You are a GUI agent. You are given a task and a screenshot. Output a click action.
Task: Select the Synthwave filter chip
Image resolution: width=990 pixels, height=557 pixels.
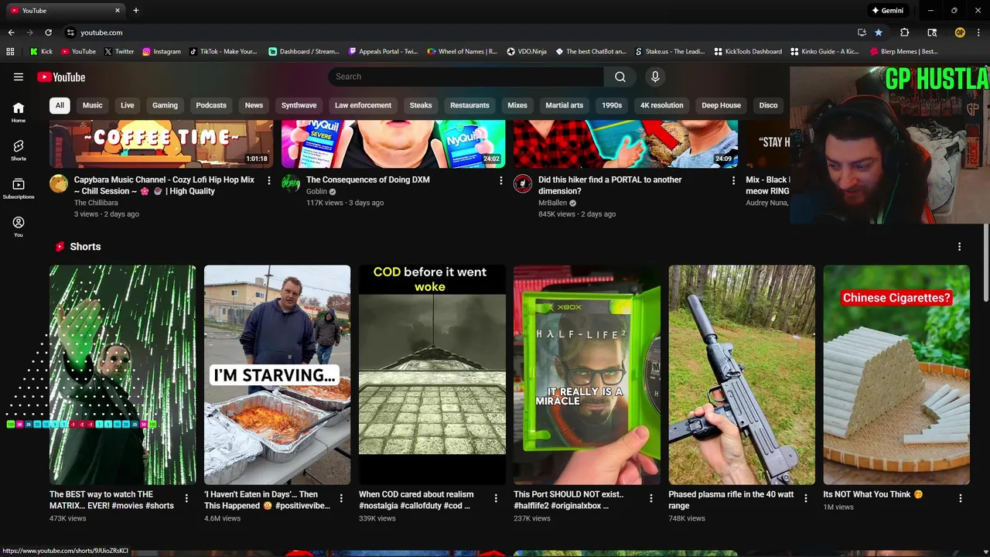(x=299, y=105)
